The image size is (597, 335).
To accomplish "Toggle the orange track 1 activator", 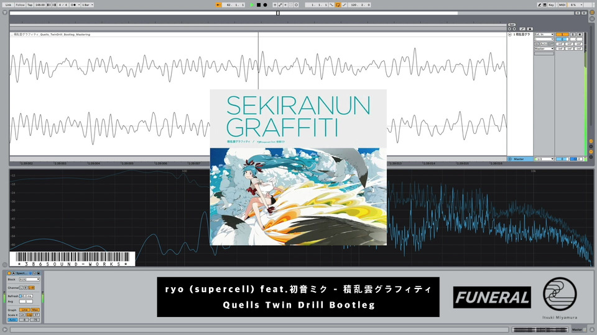I will [x=562, y=35].
